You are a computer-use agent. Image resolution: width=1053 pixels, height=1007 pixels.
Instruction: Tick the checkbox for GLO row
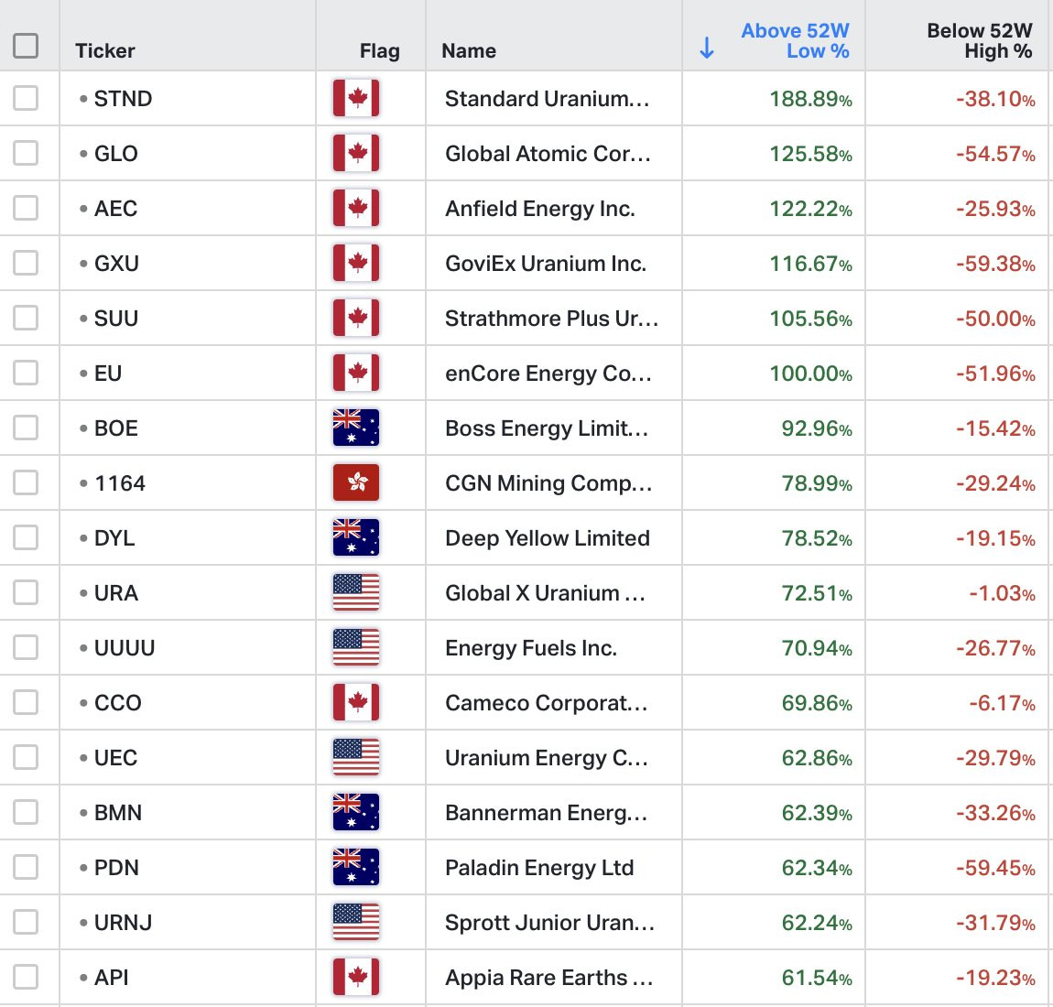coord(26,153)
